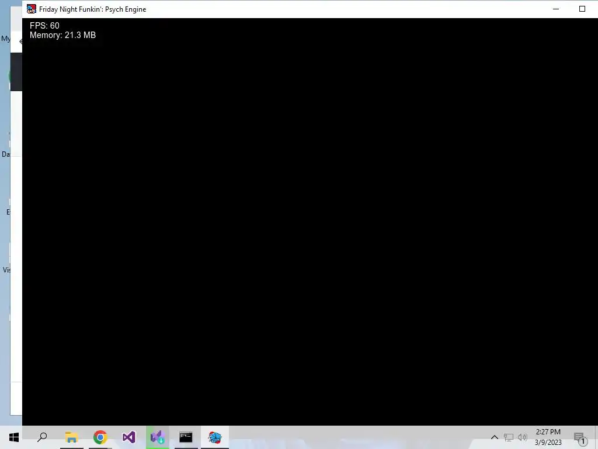Launch Google Chrome from taskbar
The width and height of the screenshot is (598, 449).
pyautogui.click(x=100, y=437)
